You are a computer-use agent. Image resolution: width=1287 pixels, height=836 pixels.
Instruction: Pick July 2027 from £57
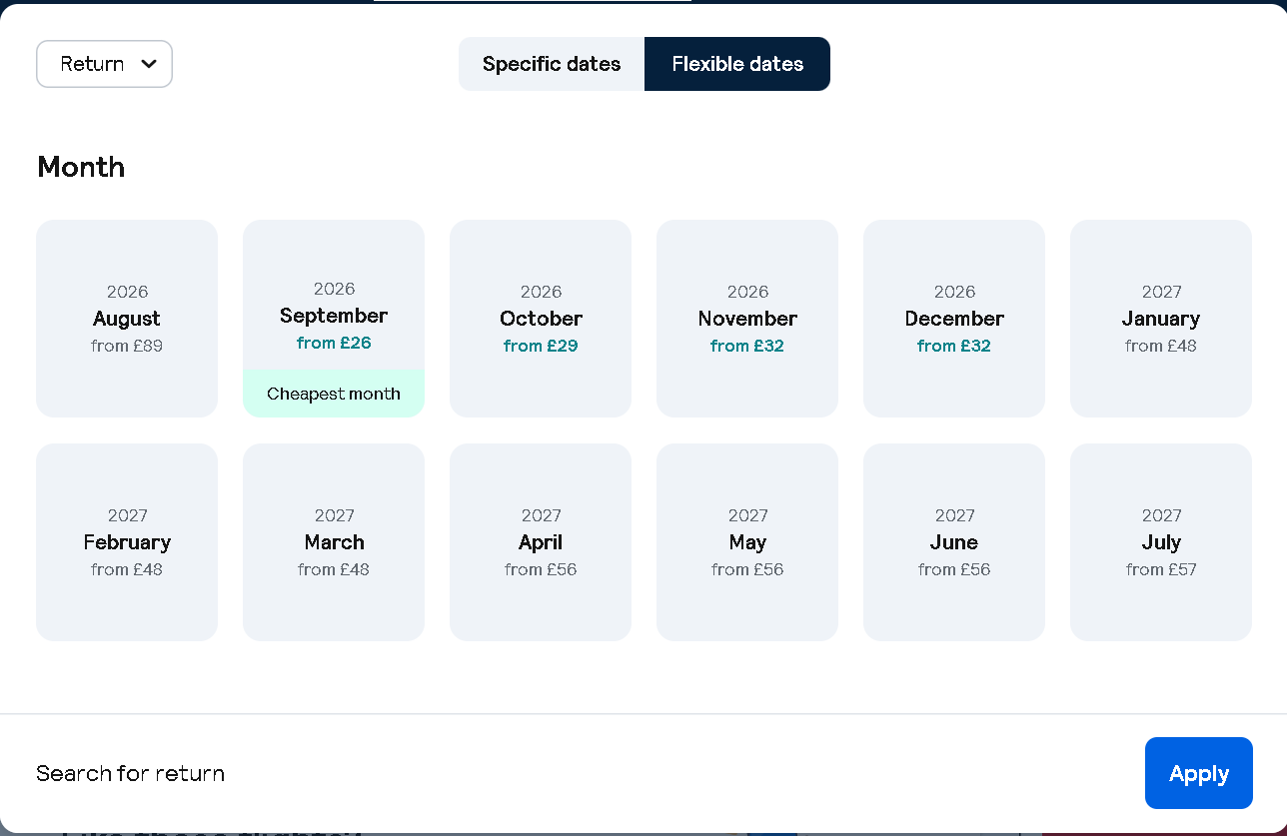1161,542
